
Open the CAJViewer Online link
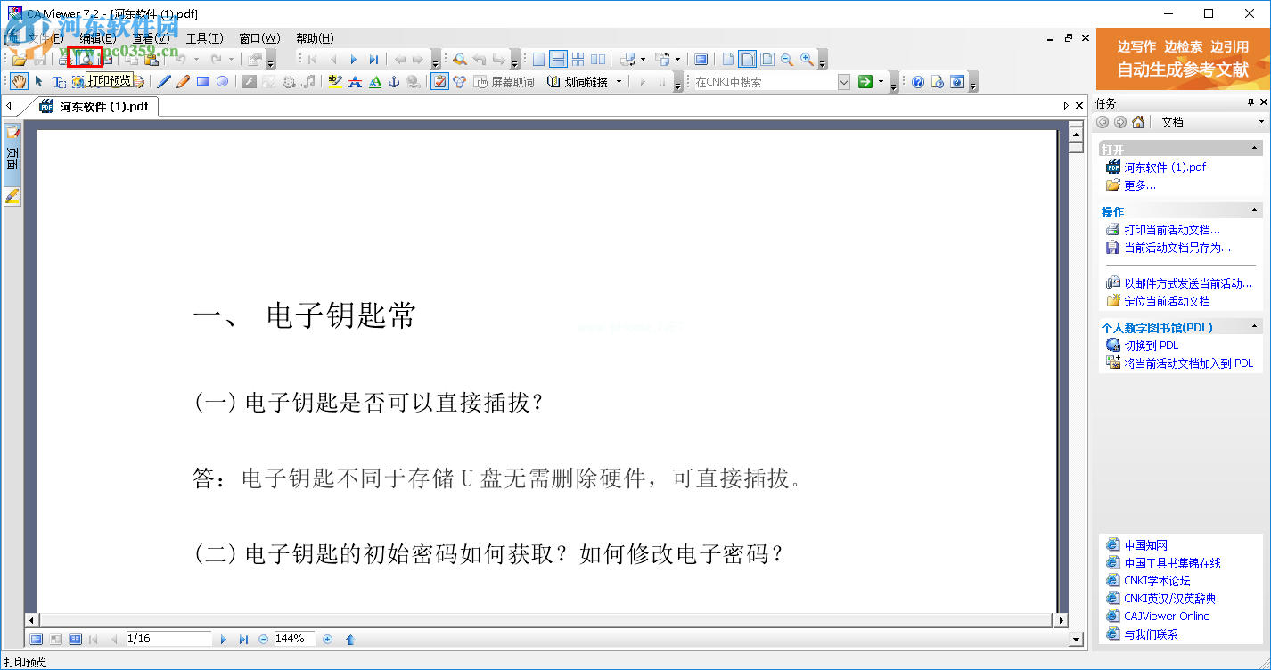tap(1167, 617)
